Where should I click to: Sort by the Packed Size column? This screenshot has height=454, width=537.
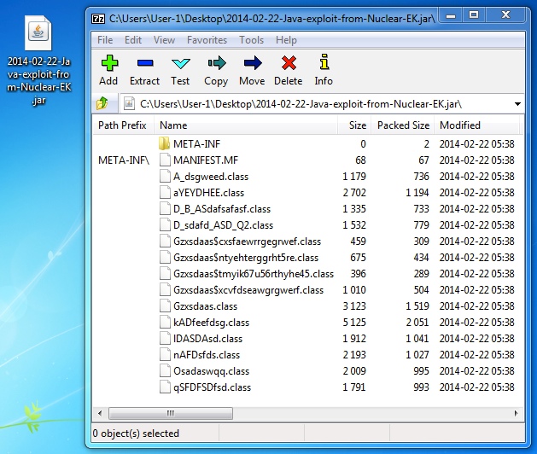403,125
